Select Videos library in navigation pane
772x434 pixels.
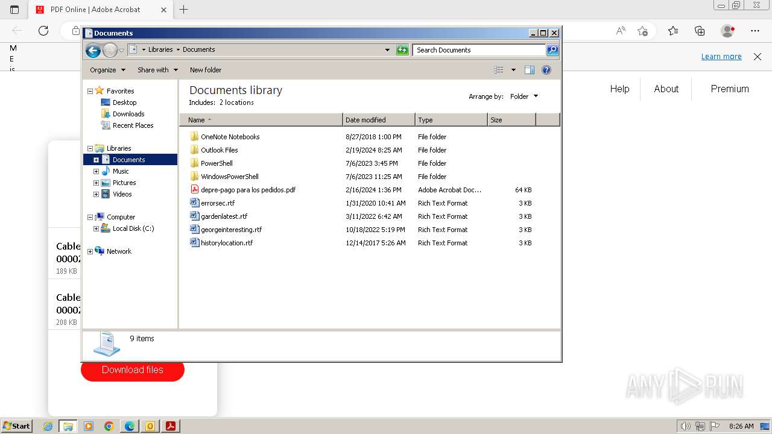click(122, 194)
